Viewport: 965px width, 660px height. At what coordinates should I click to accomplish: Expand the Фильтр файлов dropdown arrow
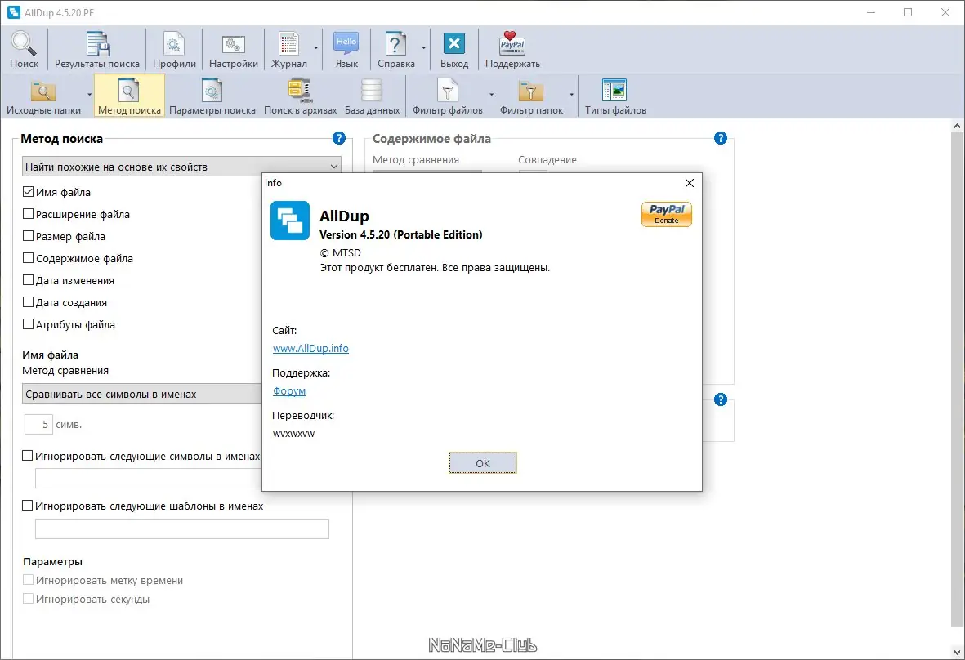491,95
